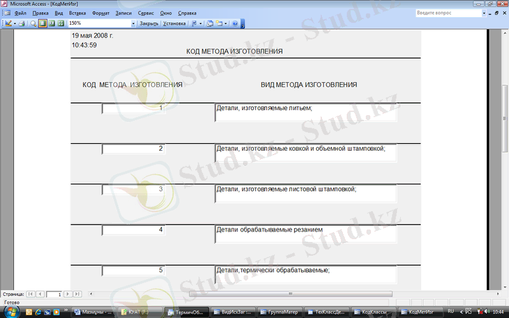
Task: Expand the help question box dropdown
Action: tap(484, 13)
